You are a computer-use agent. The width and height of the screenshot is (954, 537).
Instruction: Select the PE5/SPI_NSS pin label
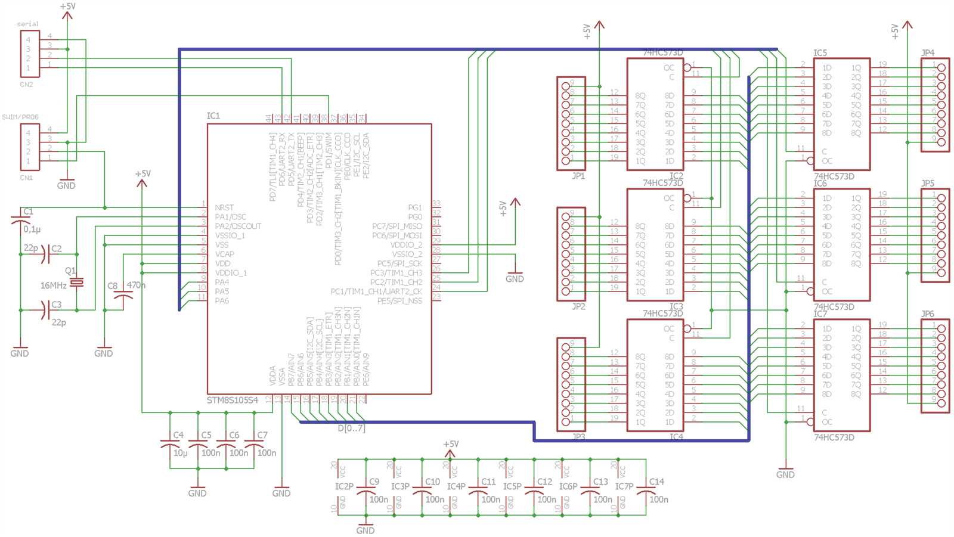(399, 301)
